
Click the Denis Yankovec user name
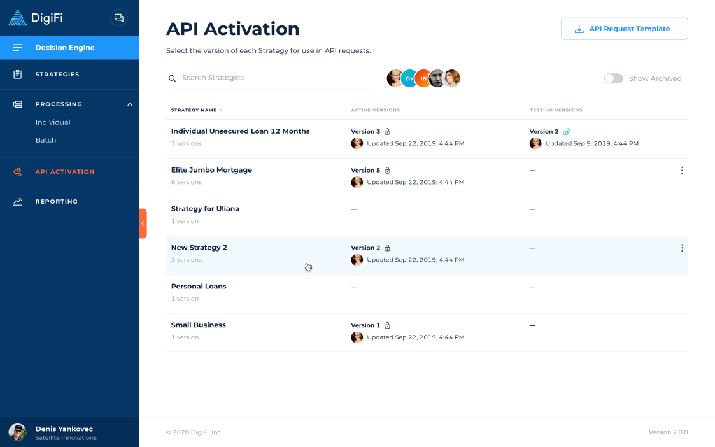pos(64,429)
